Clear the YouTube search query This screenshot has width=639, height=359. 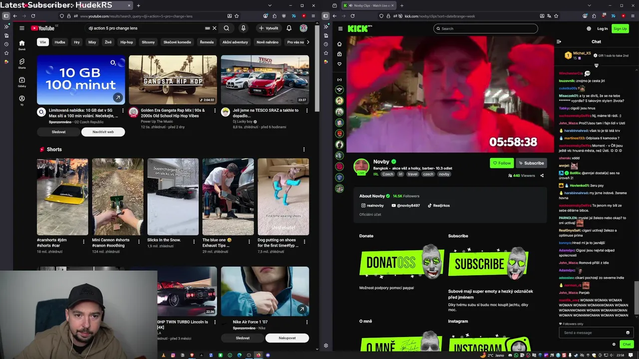pyautogui.click(x=214, y=28)
